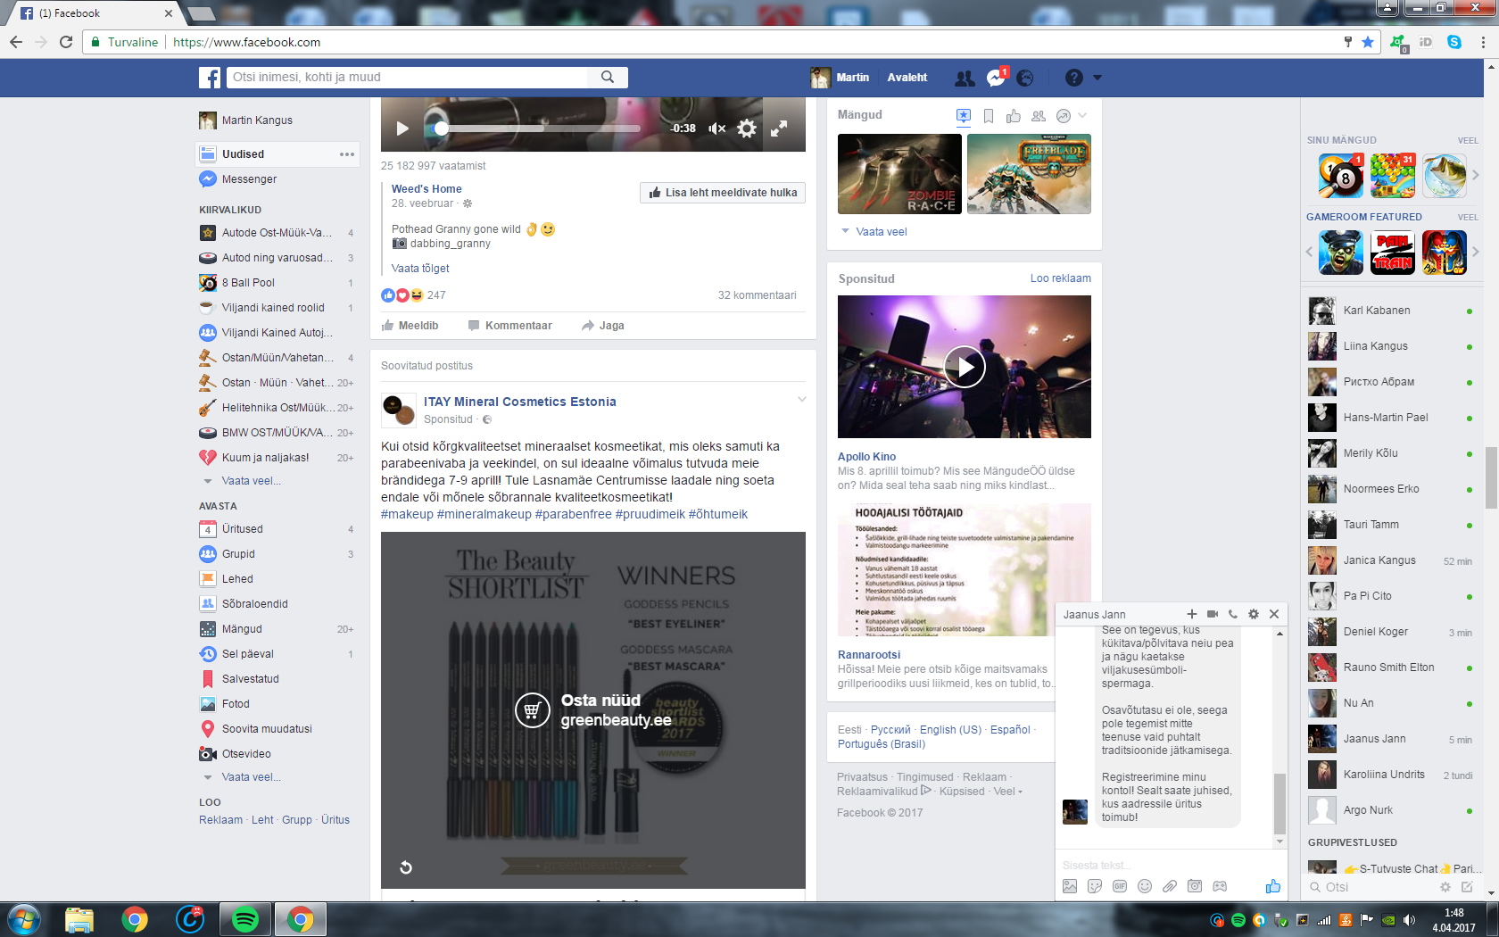1499x937 pixels.
Task: Choose an emoji in chat
Action: pyautogui.click(x=1145, y=886)
